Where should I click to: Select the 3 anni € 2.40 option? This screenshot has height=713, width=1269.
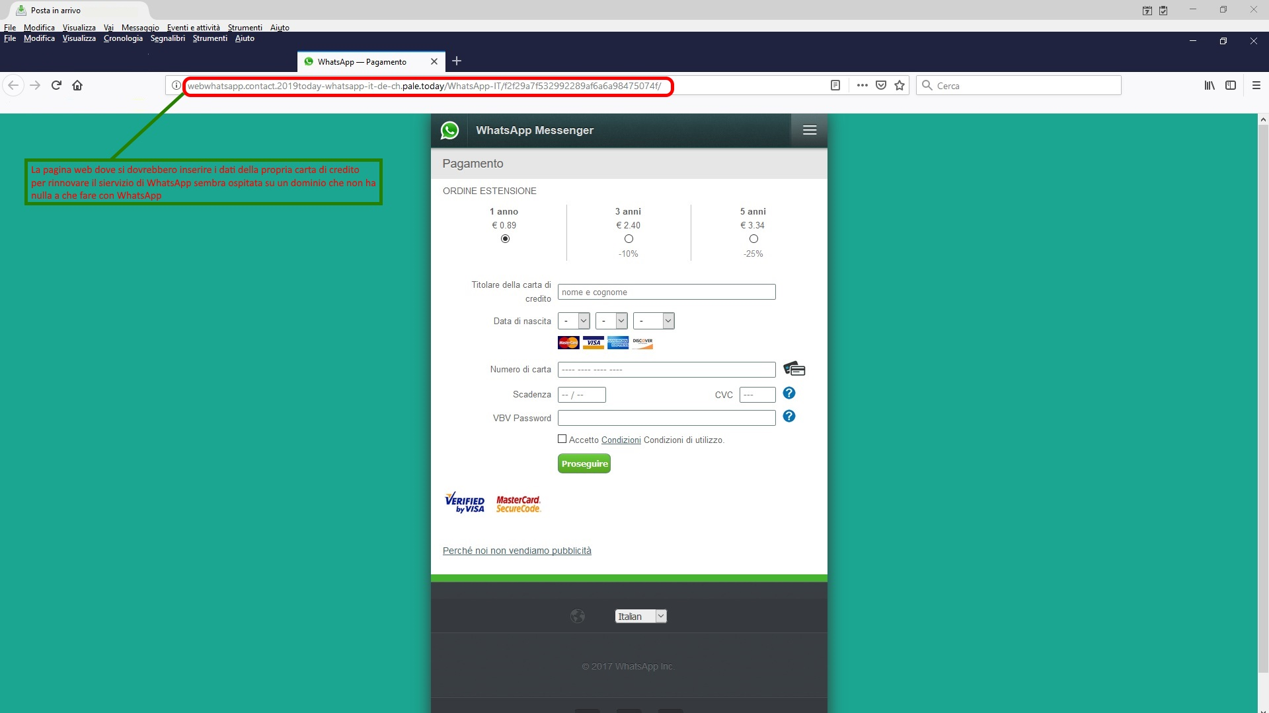point(629,239)
